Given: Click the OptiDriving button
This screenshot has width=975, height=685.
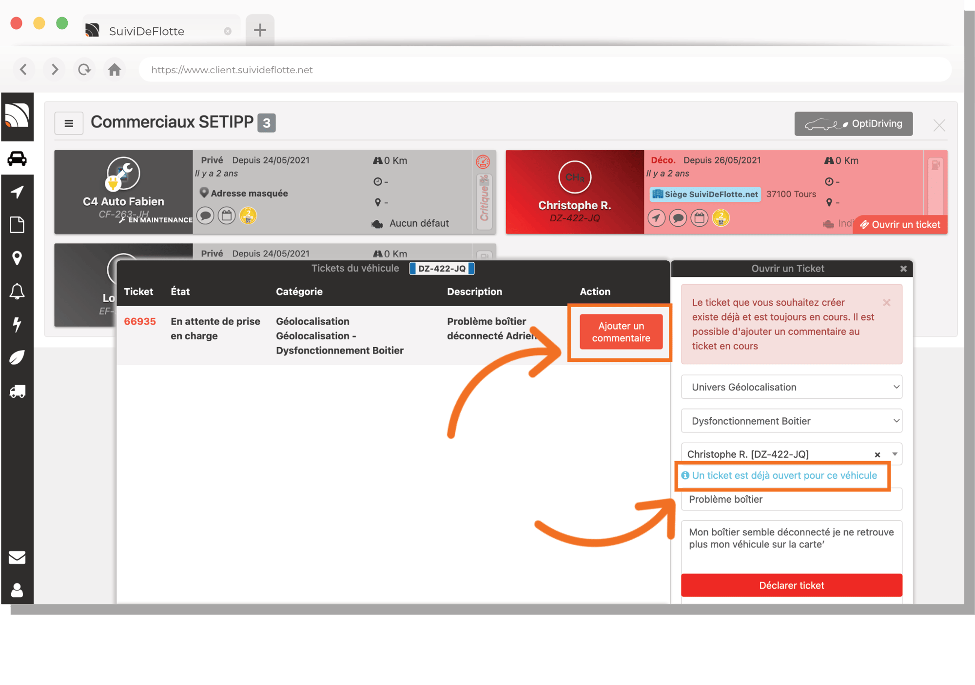Looking at the screenshot, I should click(853, 124).
